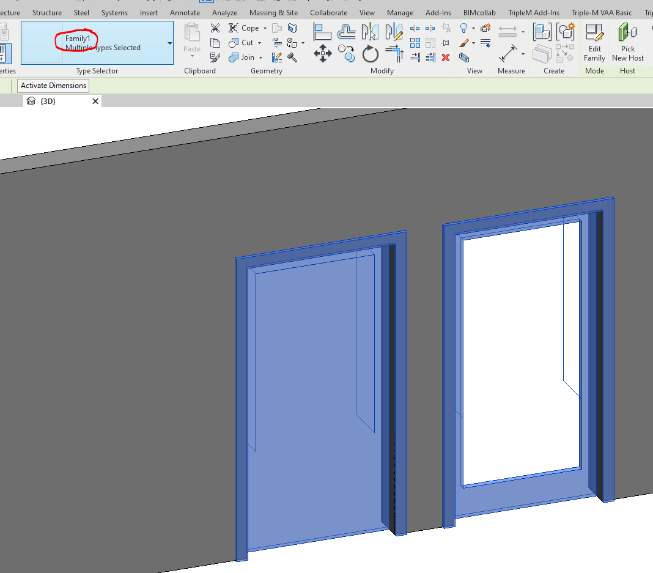
Task: Activate the Mirror - Pick Axis tool
Action: pyautogui.click(x=370, y=31)
